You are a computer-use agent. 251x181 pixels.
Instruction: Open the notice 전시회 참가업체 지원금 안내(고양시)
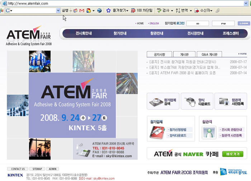183,62
